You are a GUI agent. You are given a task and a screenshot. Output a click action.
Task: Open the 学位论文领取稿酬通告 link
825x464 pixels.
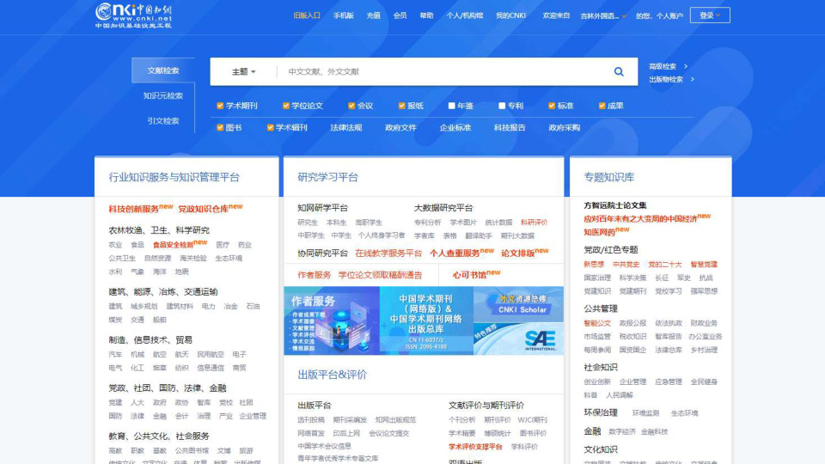tap(380, 275)
